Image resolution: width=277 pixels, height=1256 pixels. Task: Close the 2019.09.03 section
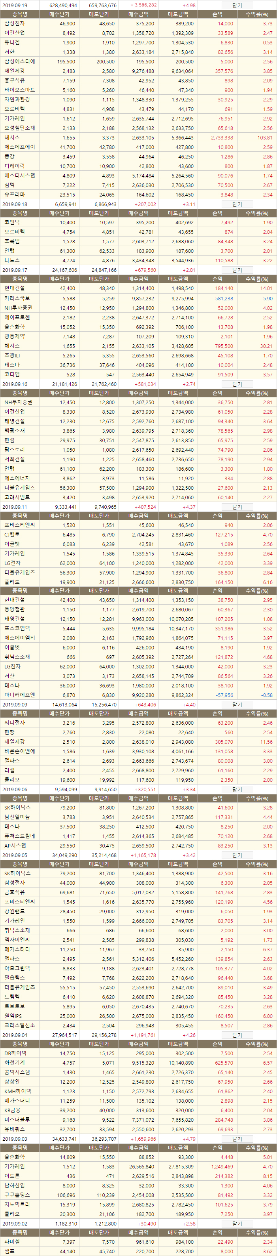(x=237, y=1139)
